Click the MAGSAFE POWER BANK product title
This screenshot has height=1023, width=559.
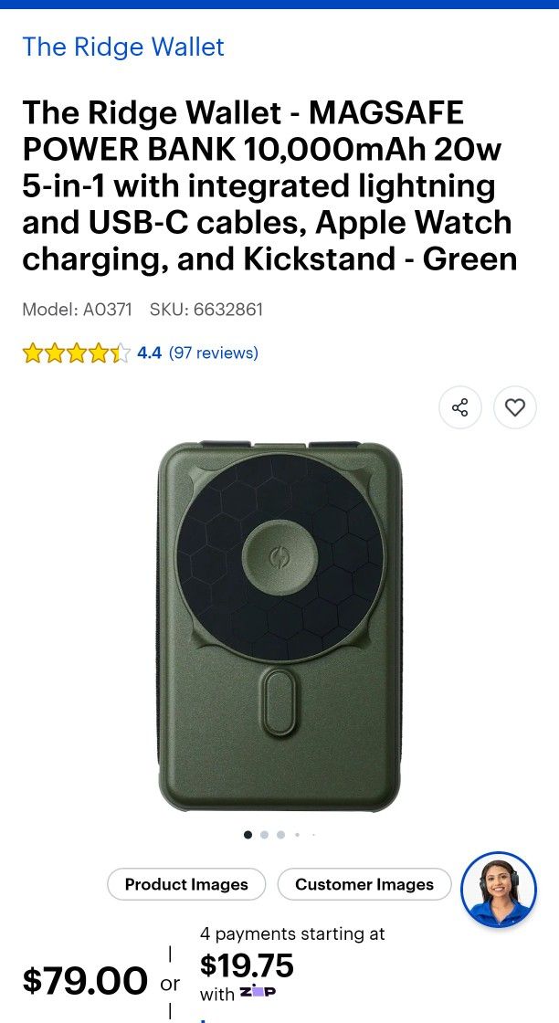click(x=270, y=186)
